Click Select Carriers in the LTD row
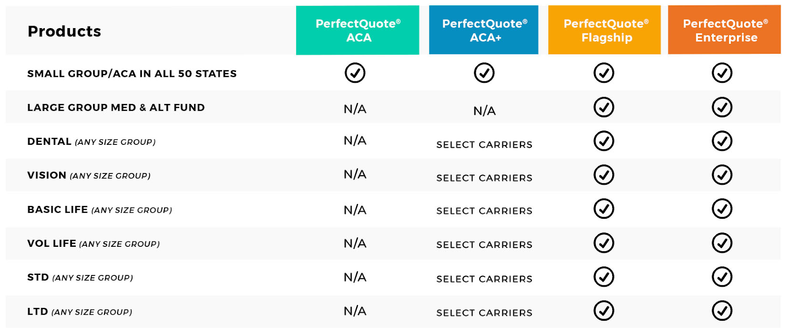 [484, 313]
